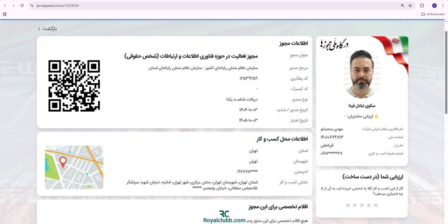Image resolution: width=448 pixels, height=224 pixels.
Task: Click the issue type دریافت شناسه یکتا
Action: click(x=242, y=99)
